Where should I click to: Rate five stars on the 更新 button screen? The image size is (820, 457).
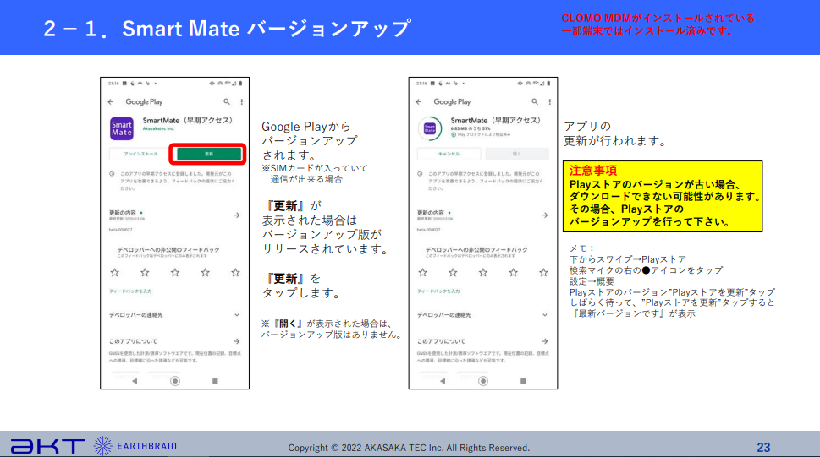tap(236, 273)
